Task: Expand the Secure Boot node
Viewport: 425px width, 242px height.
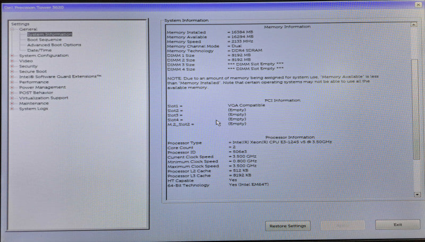Action: (12, 72)
